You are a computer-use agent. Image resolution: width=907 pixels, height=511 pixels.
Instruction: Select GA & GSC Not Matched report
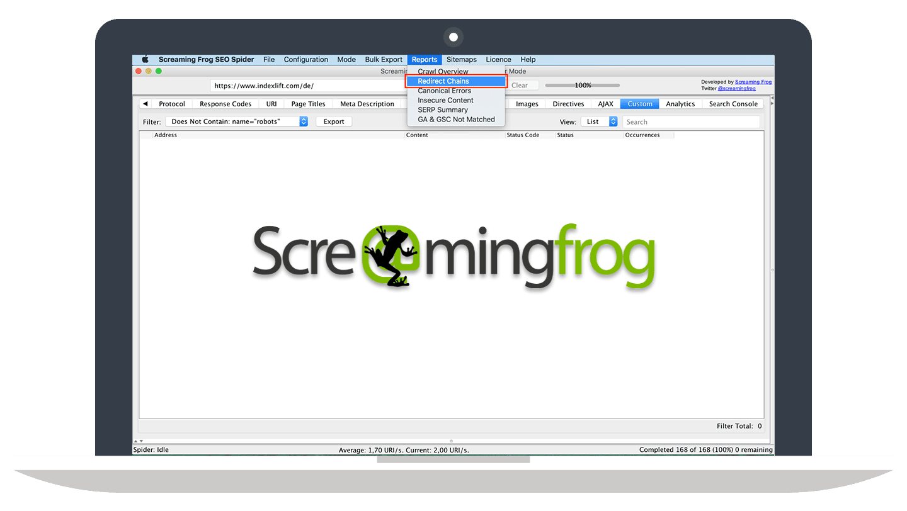point(456,119)
